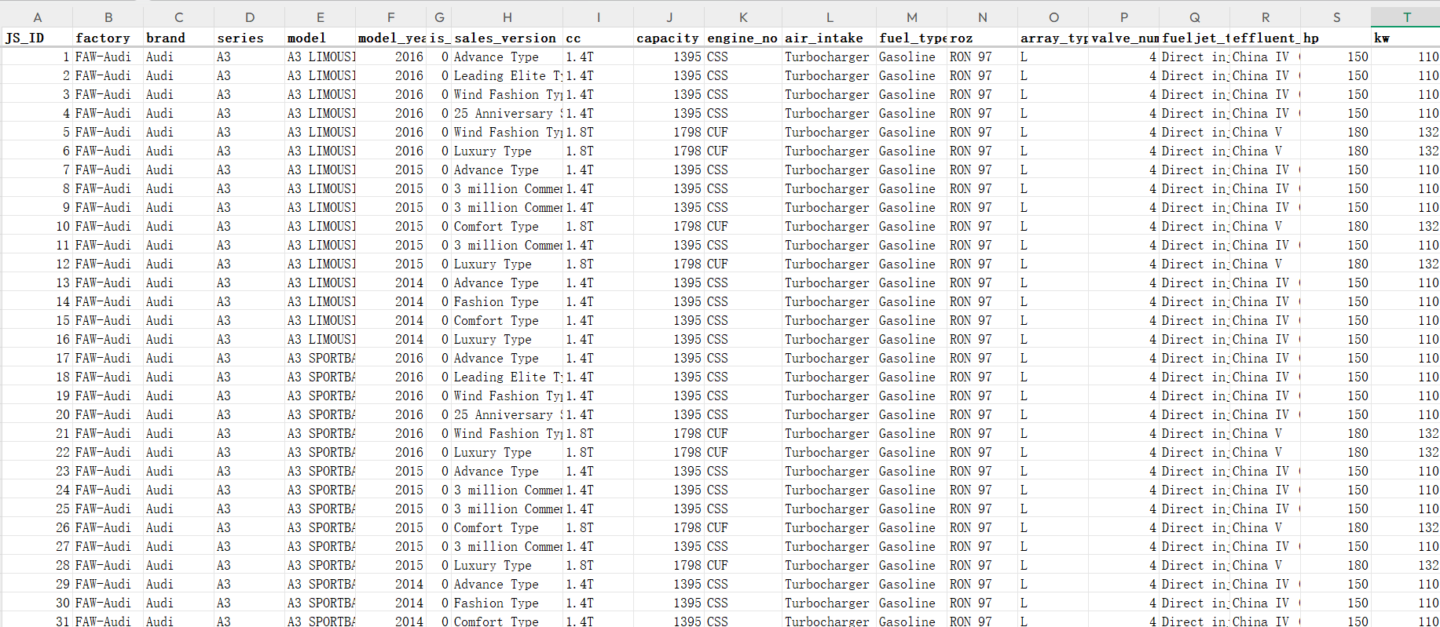This screenshot has width=1440, height=627.
Task: Select the 'Fashion Type' cell for JS_ID 14
Action: (507, 301)
